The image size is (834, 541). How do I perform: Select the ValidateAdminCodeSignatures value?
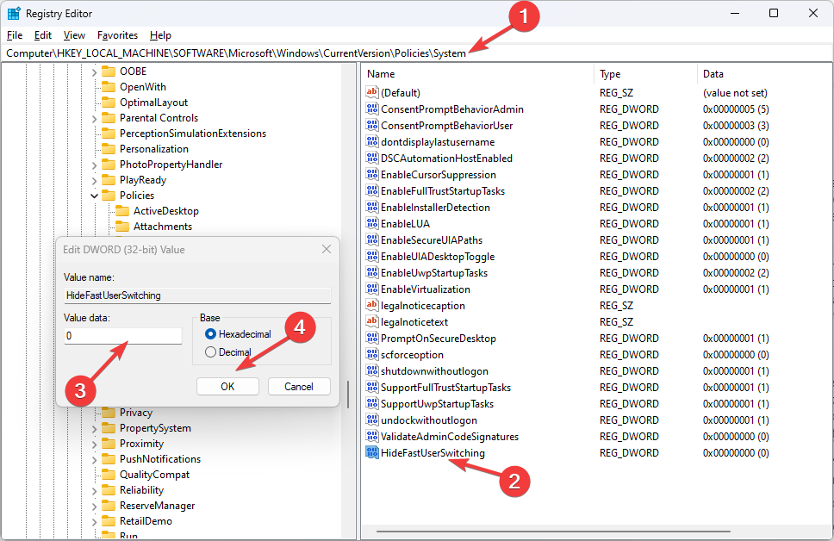pyautogui.click(x=450, y=436)
